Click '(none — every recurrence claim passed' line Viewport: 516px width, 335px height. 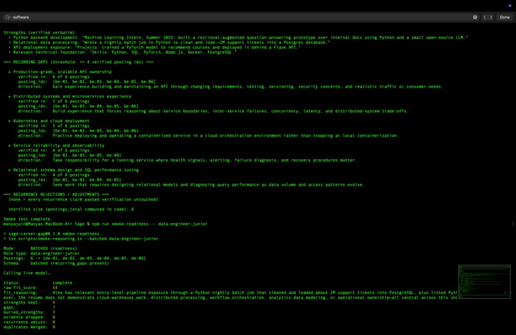(x=83, y=199)
